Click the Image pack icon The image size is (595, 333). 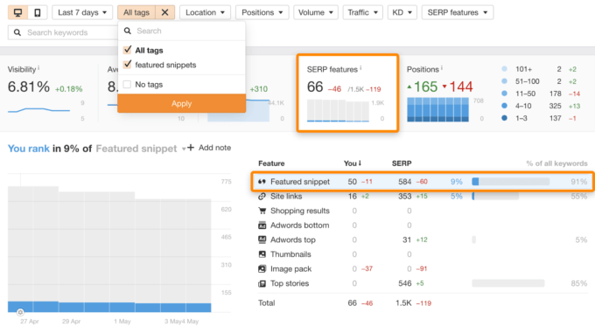coord(262,269)
